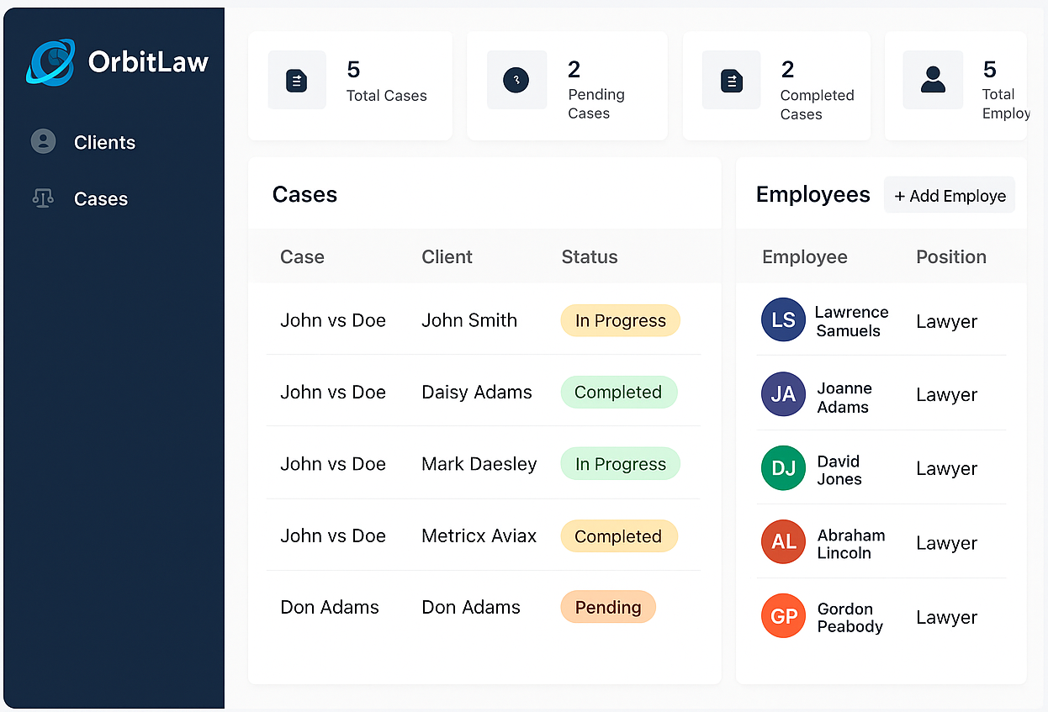Screen dimensions: 1048x712
Task: Click David Jones' green avatar
Action: [x=782, y=468]
